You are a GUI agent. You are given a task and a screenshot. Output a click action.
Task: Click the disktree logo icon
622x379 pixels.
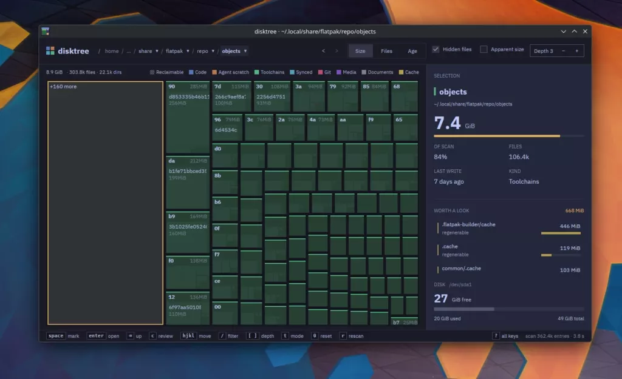coord(50,51)
